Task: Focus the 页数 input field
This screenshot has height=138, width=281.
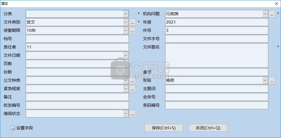Action: [x=77, y=64]
